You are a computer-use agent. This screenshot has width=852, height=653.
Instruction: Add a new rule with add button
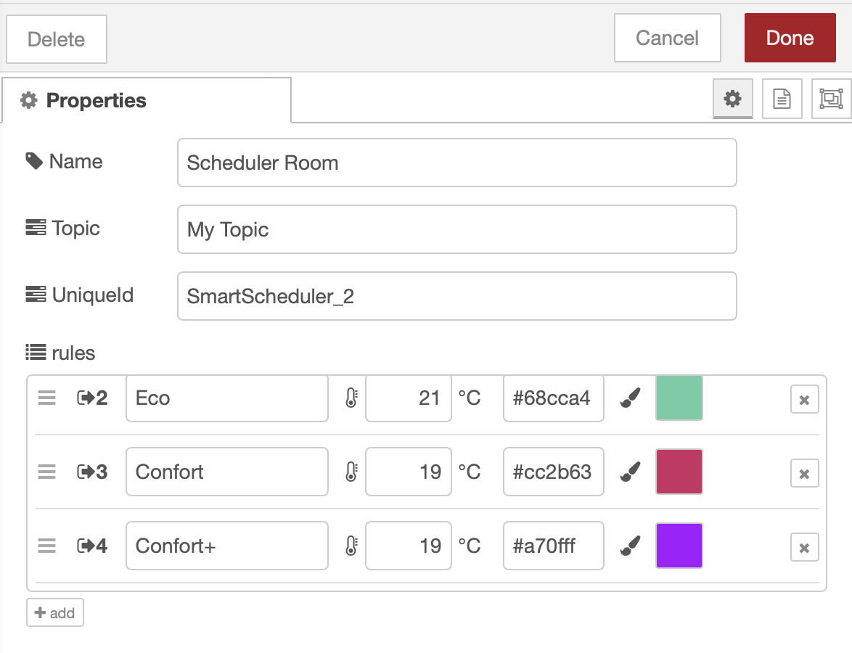[x=55, y=612]
